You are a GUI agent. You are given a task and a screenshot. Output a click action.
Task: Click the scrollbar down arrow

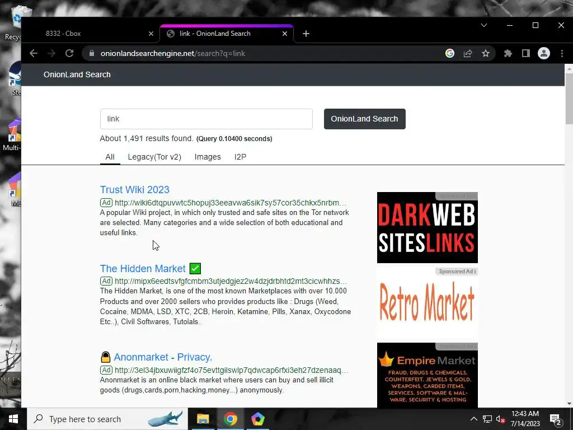[569, 404]
